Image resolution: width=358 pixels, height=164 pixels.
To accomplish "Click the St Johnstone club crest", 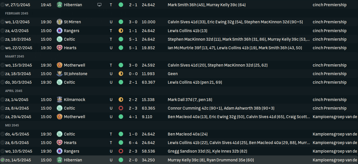I will coord(60,74).
